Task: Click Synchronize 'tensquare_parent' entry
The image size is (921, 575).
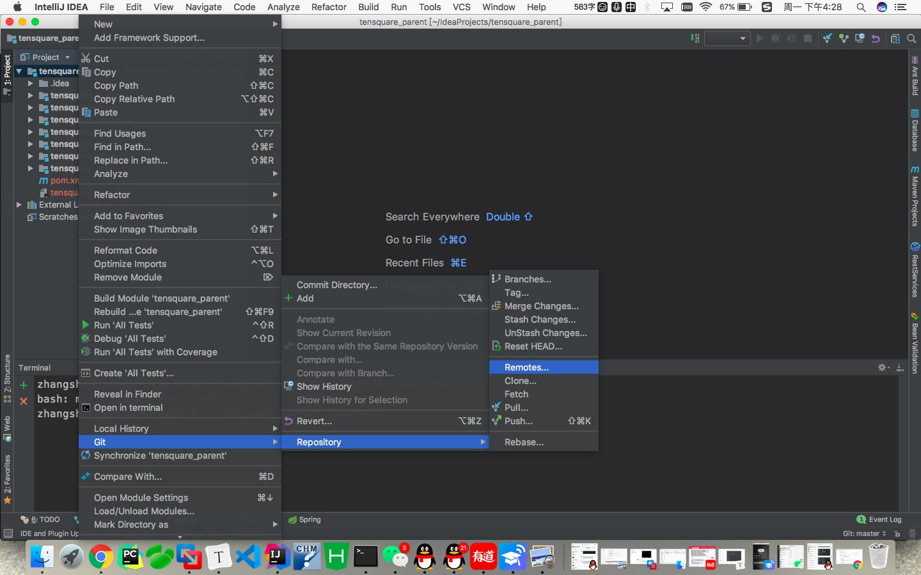Action: (180, 456)
